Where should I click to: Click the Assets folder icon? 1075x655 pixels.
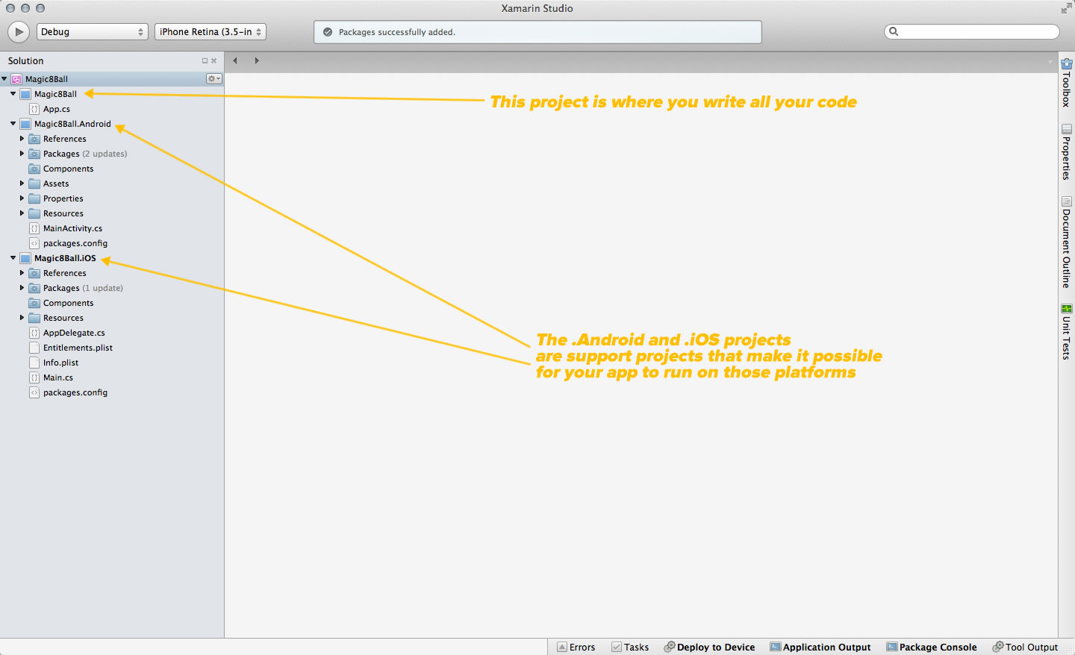34,184
